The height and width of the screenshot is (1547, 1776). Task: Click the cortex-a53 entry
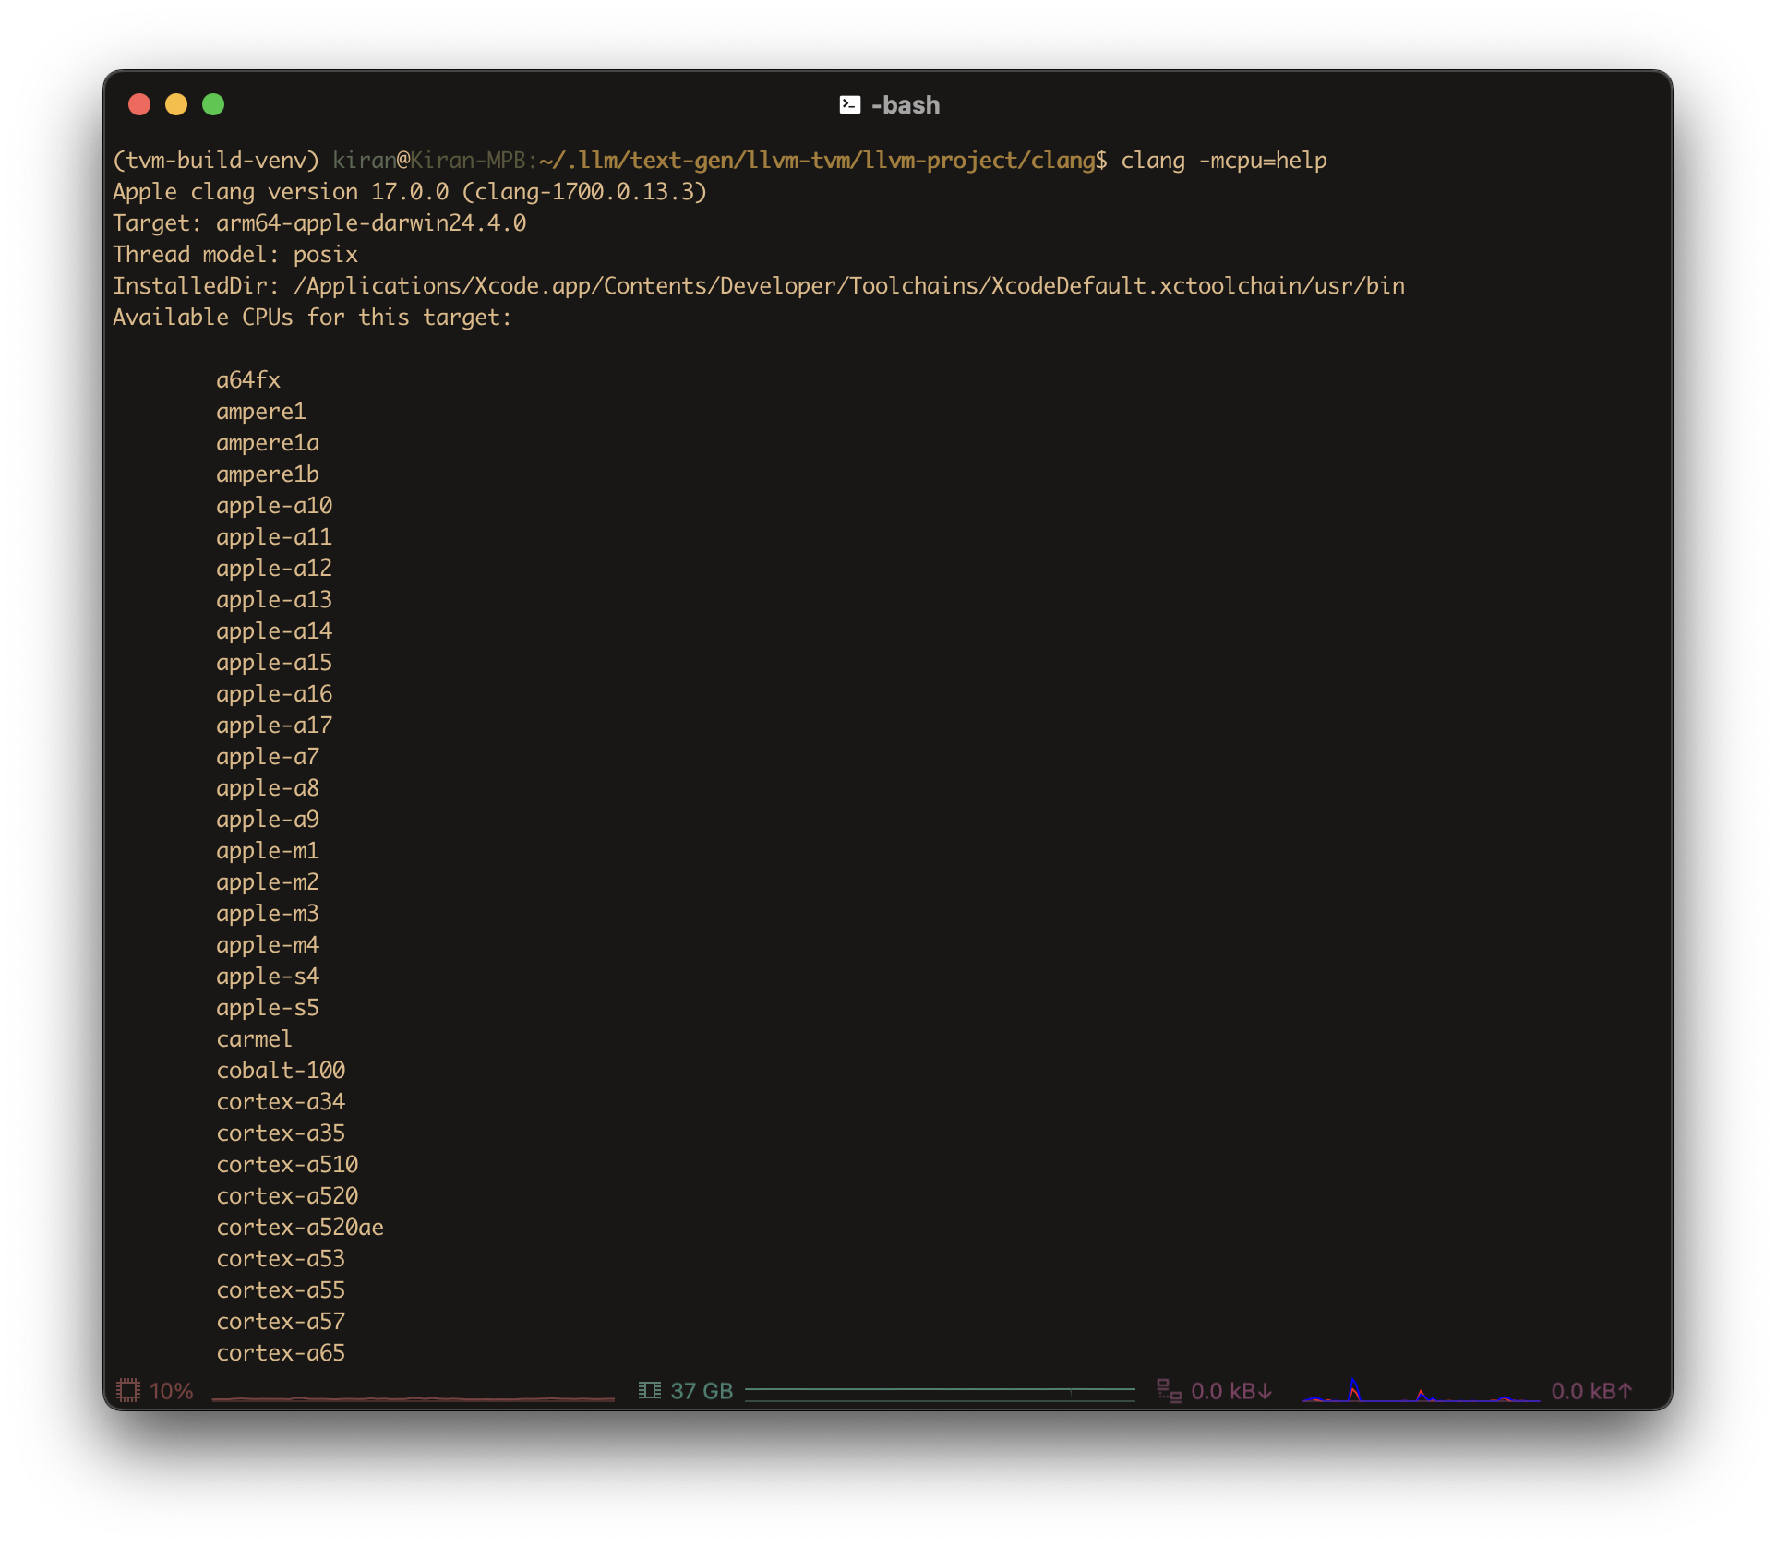[281, 1259]
